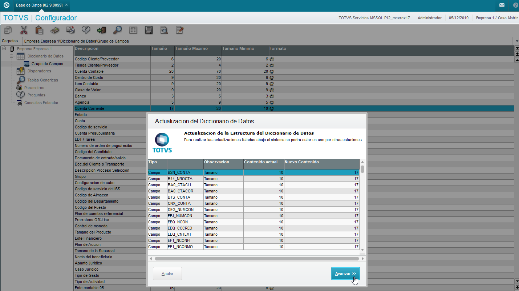Click the Exit door icon
This screenshot has height=291, width=519.
pyautogui.click(x=101, y=30)
